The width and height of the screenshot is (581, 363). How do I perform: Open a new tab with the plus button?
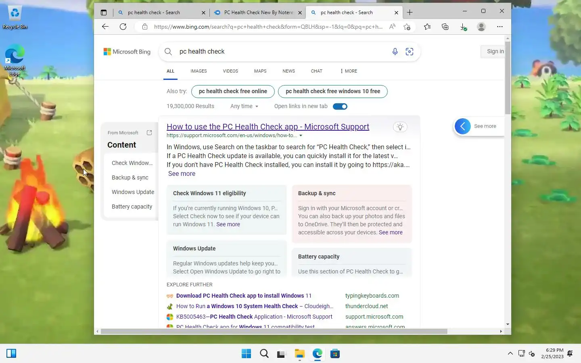tap(410, 13)
